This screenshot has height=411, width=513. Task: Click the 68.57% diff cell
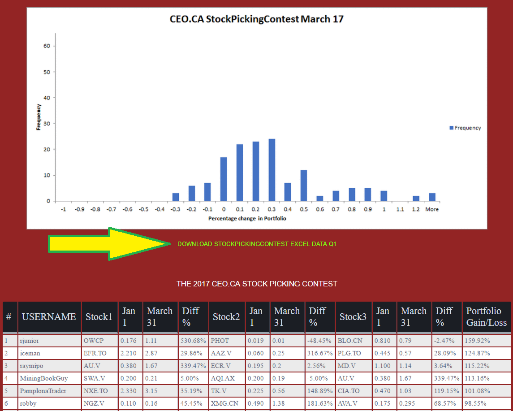pos(447,403)
